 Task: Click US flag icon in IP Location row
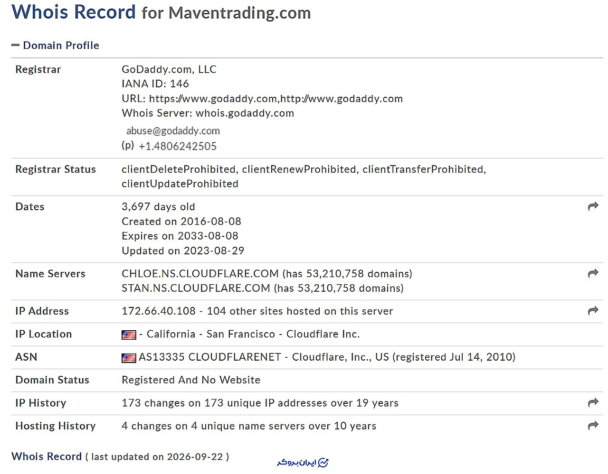[x=129, y=335]
